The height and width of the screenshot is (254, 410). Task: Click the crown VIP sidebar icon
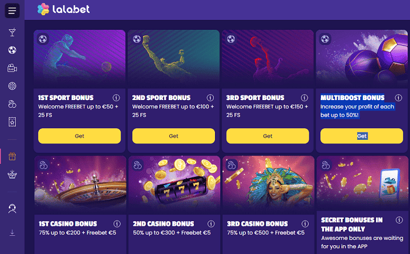(12, 174)
